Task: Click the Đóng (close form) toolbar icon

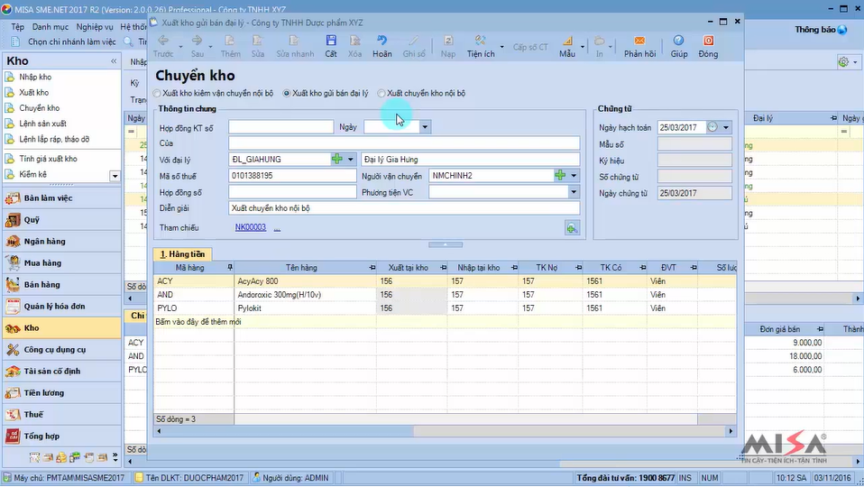Action: point(708,41)
